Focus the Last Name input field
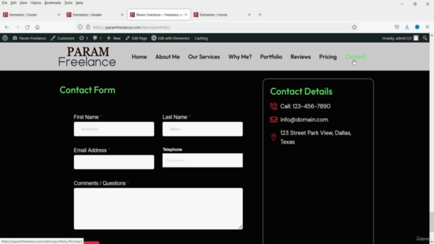Screen dimensions: 434x244 click(x=203, y=129)
